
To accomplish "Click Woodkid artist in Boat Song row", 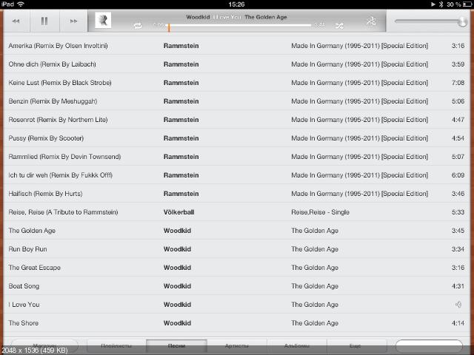I will tap(177, 286).
